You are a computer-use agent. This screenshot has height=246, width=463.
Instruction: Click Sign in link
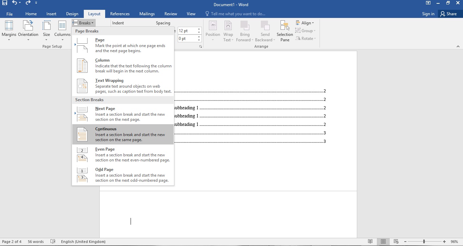point(428,14)
